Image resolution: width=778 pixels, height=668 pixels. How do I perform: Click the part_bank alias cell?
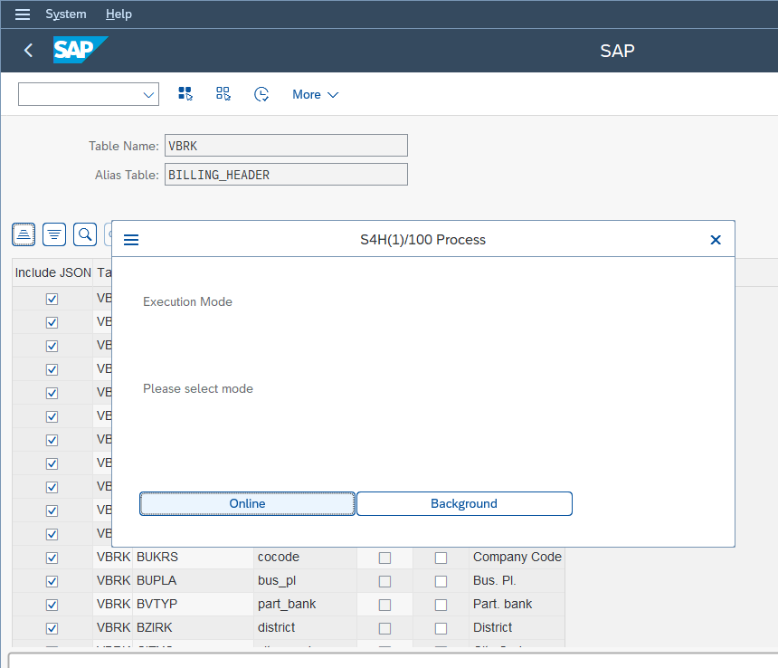(x=305, y=605)
